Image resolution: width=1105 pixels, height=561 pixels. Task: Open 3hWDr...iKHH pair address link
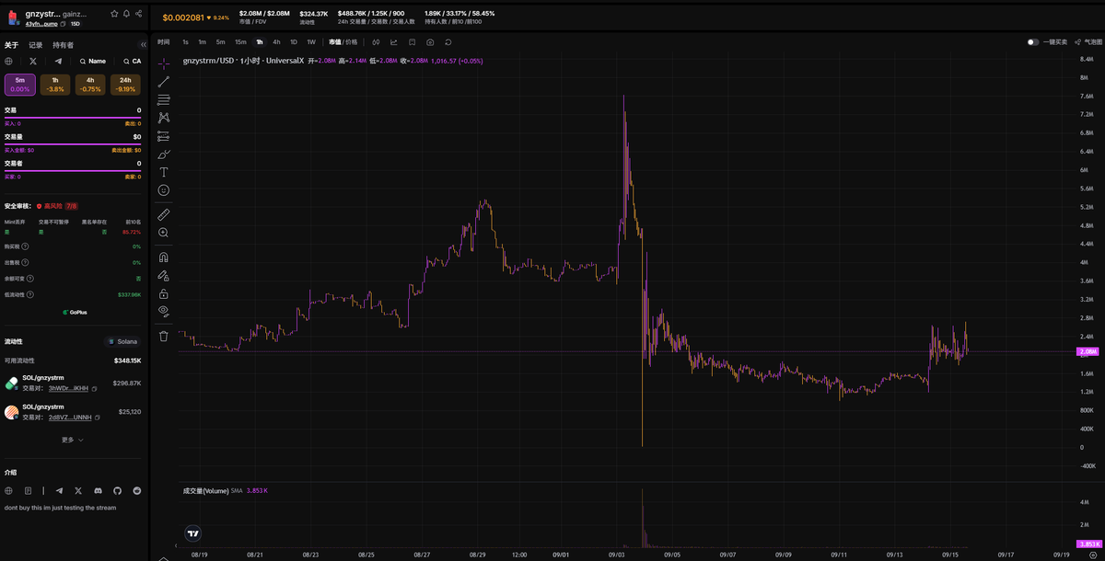pos(69,389)
